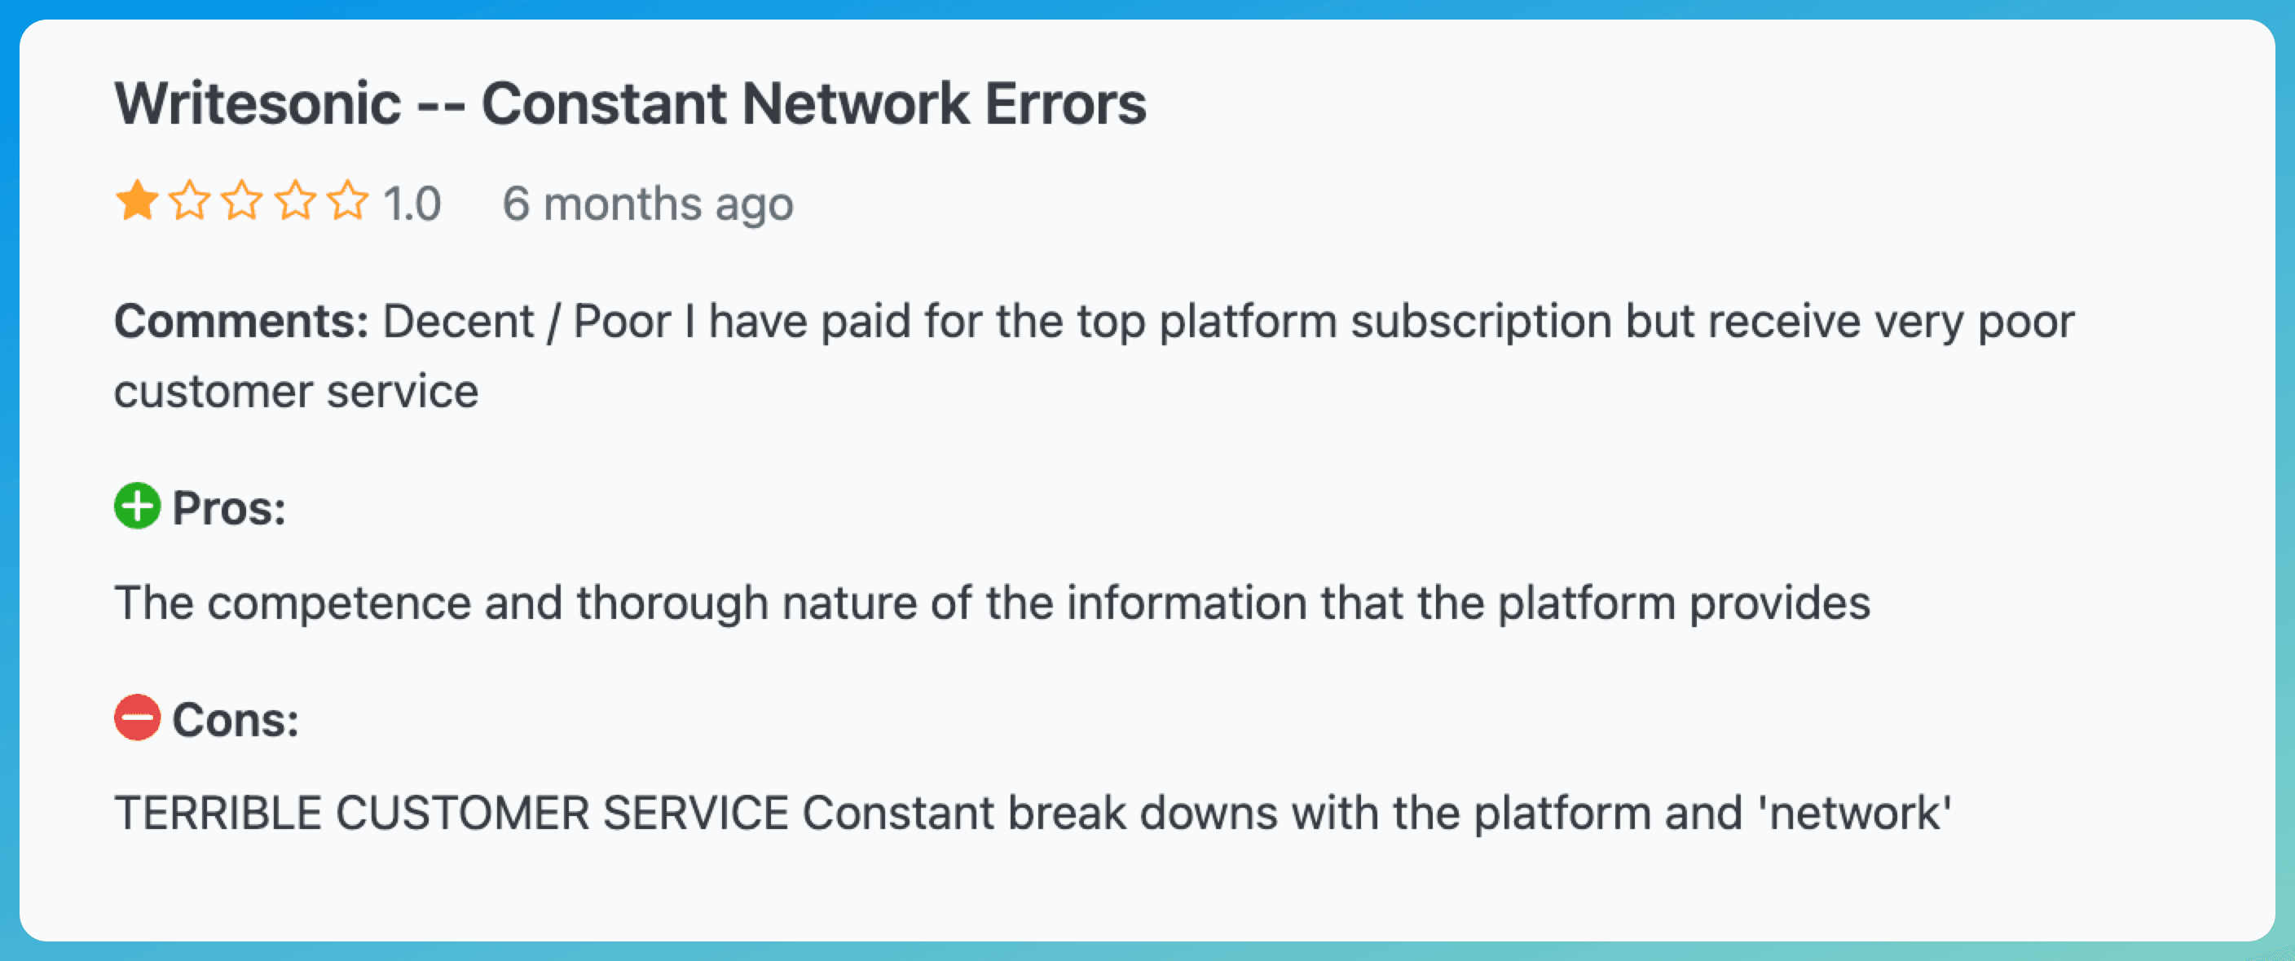Choose the third rating star
Image resolution: width=2295 pixels, height=961 pixels.
click(x=242, y=201)
